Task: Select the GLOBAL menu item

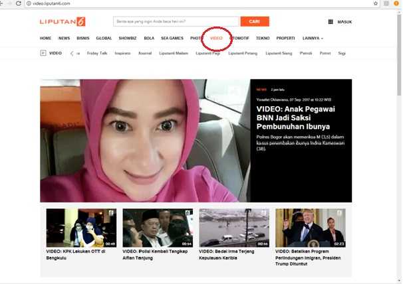Action: (x=104, y=38)
